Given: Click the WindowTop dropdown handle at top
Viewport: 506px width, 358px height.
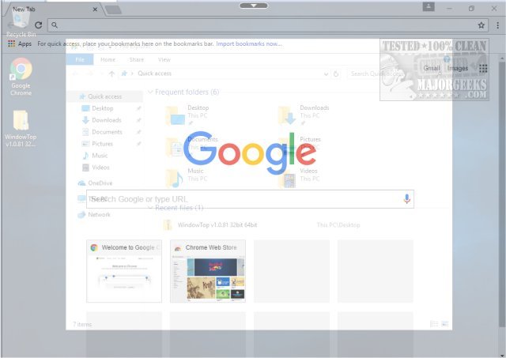Looking at the screenshot, I should [x=254, y=6].
